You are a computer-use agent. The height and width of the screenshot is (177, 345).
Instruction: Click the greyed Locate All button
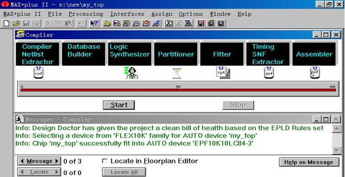click(124, 172)
